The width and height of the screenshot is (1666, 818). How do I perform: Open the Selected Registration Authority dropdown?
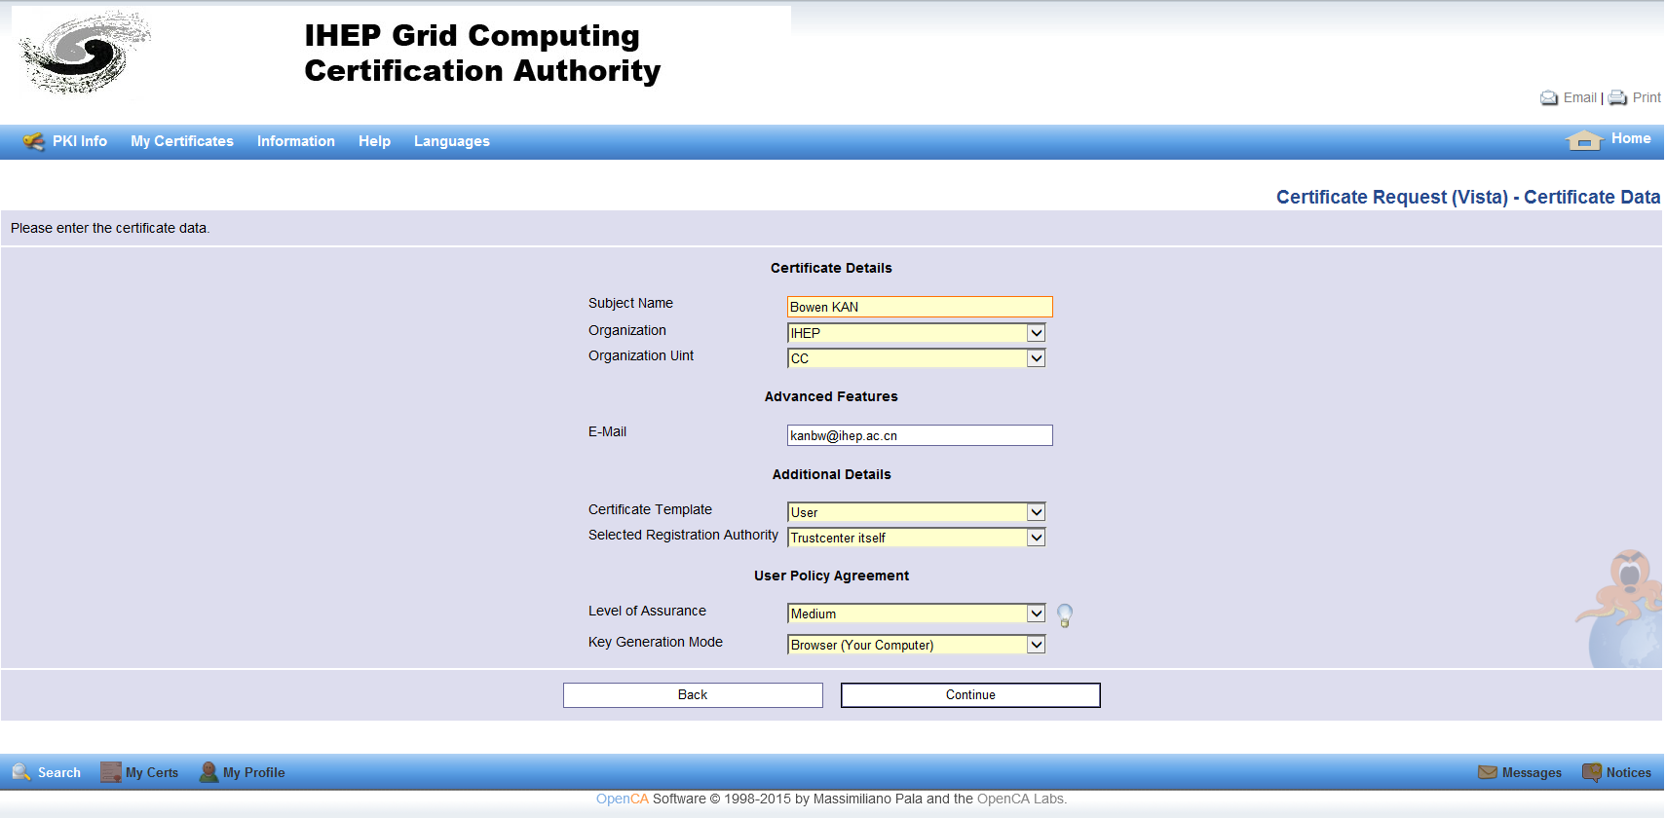click(916, 538)
